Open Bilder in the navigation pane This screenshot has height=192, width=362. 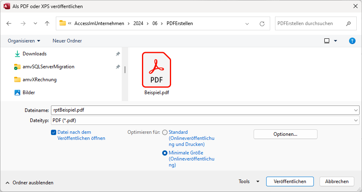tap(29, 93)
